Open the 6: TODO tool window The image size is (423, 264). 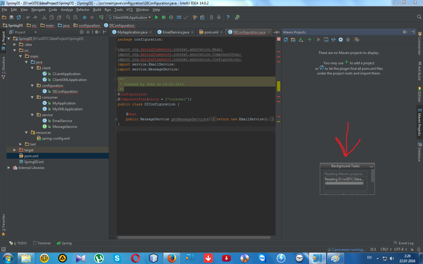pyautogui.click(x=18, y=243)
